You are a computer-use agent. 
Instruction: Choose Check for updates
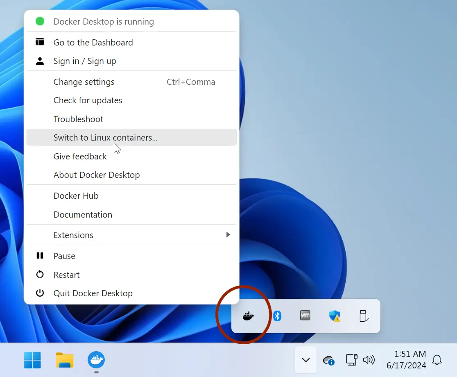[x=131, y=100]
